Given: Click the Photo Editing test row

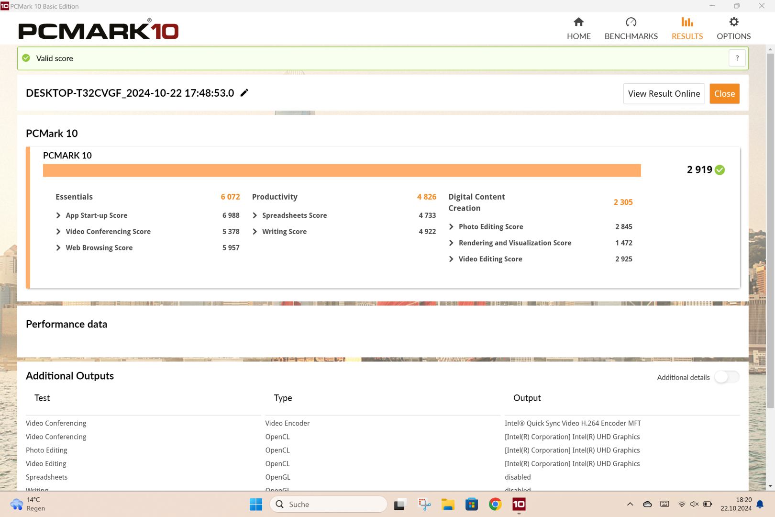Looking at the screenshot, I should tap(46, 450).
